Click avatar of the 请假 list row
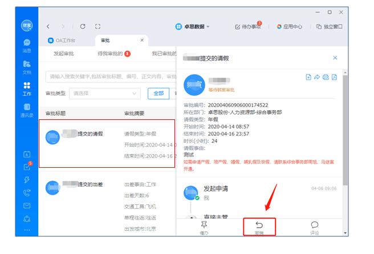This screenshot has width=374, height=254. (x=52, y=137)
